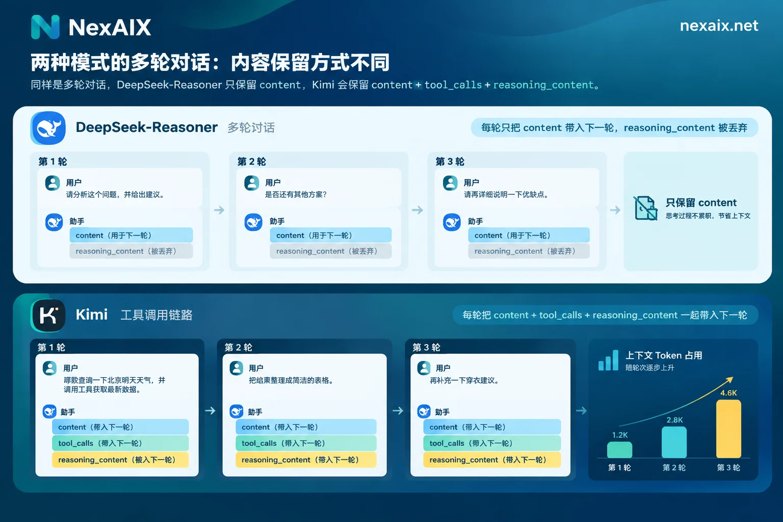Select the tool_calls bar in Kimi 第 3 轮
Screen dimensions: 783x522
(492, 443)
